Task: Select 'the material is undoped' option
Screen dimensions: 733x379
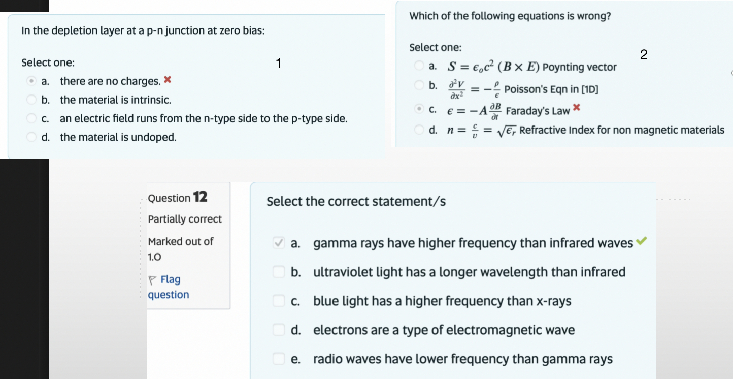Action: point(31,137)
